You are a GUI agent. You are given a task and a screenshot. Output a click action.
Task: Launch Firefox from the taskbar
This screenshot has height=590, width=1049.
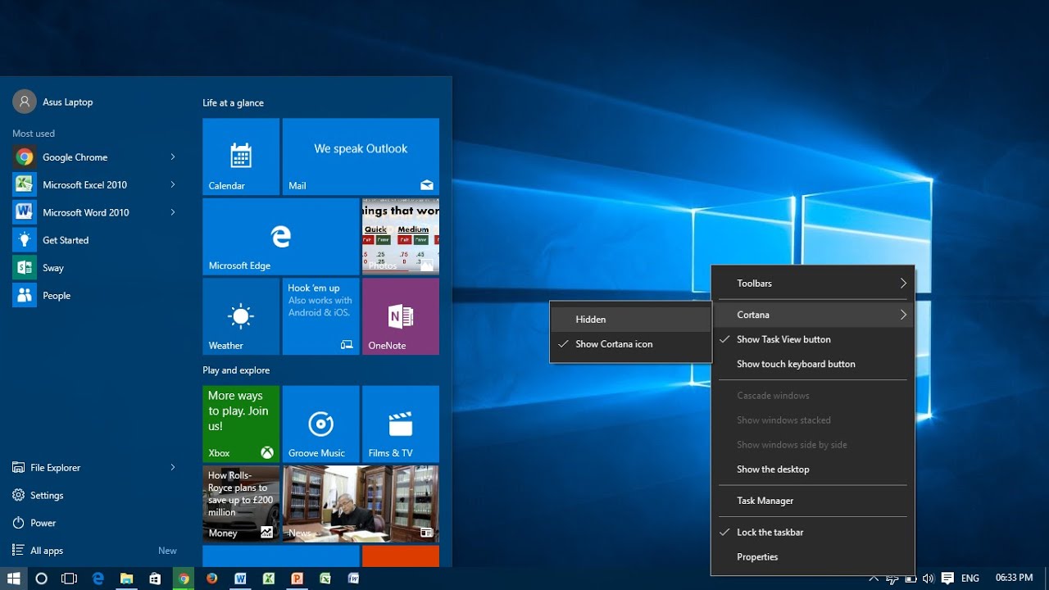coord(211,579)
